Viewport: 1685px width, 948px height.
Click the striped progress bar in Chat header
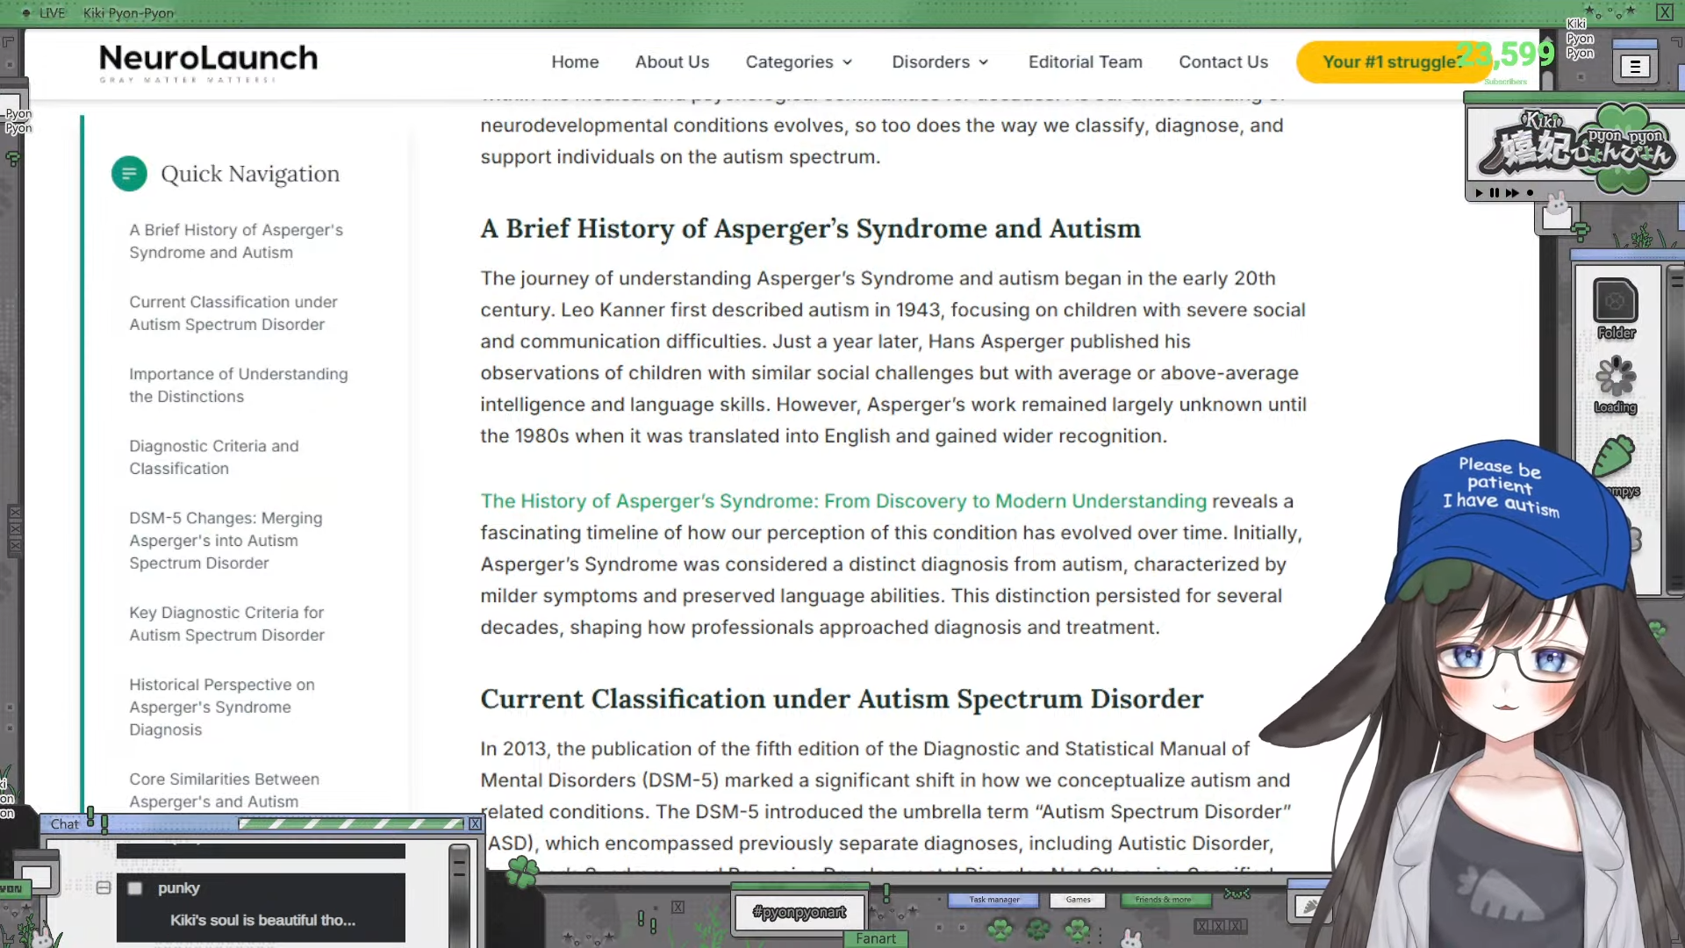coord(351,823)
